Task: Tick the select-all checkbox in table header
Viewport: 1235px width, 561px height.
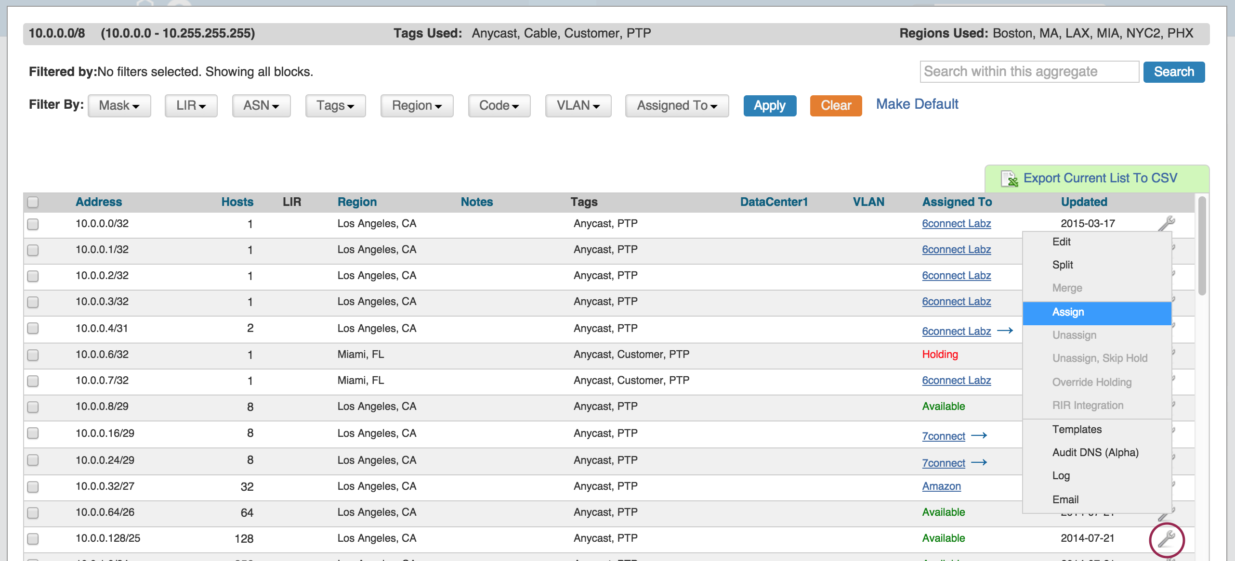Action: (33, 202)
